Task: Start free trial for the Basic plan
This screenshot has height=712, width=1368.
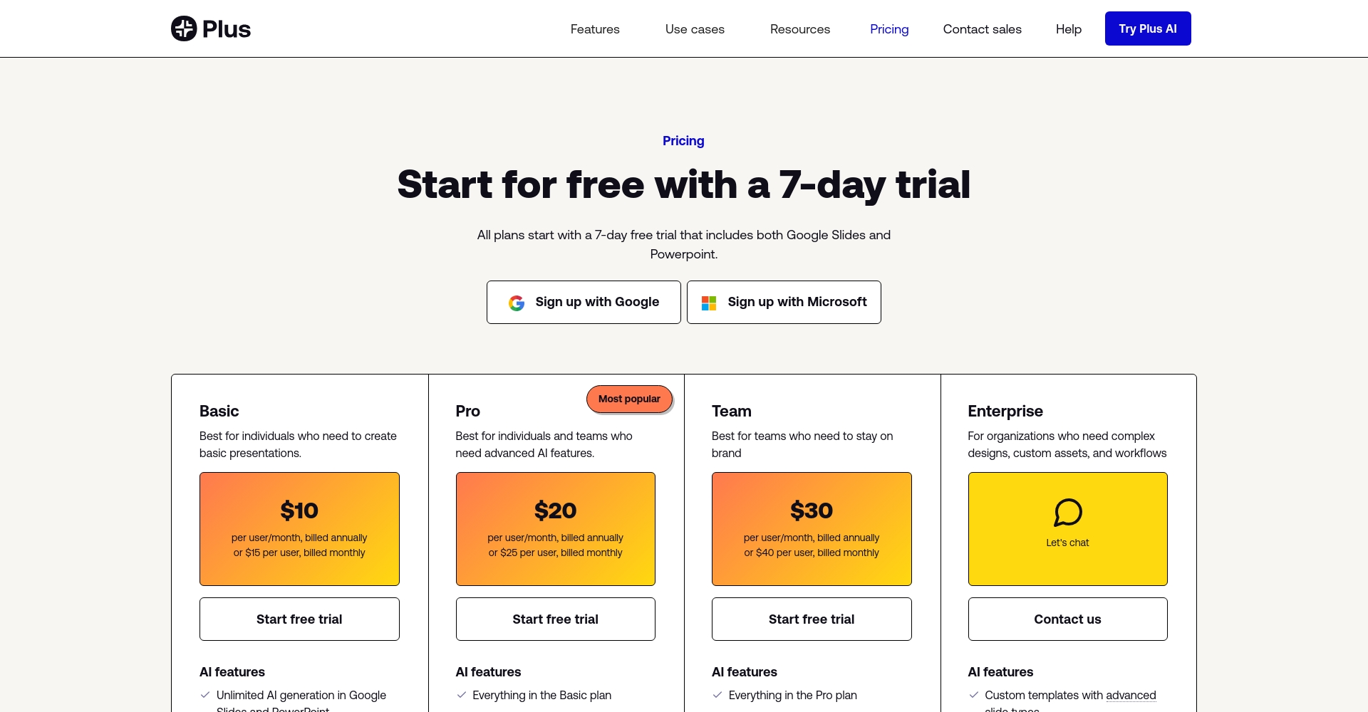Action: click(299, 619)
